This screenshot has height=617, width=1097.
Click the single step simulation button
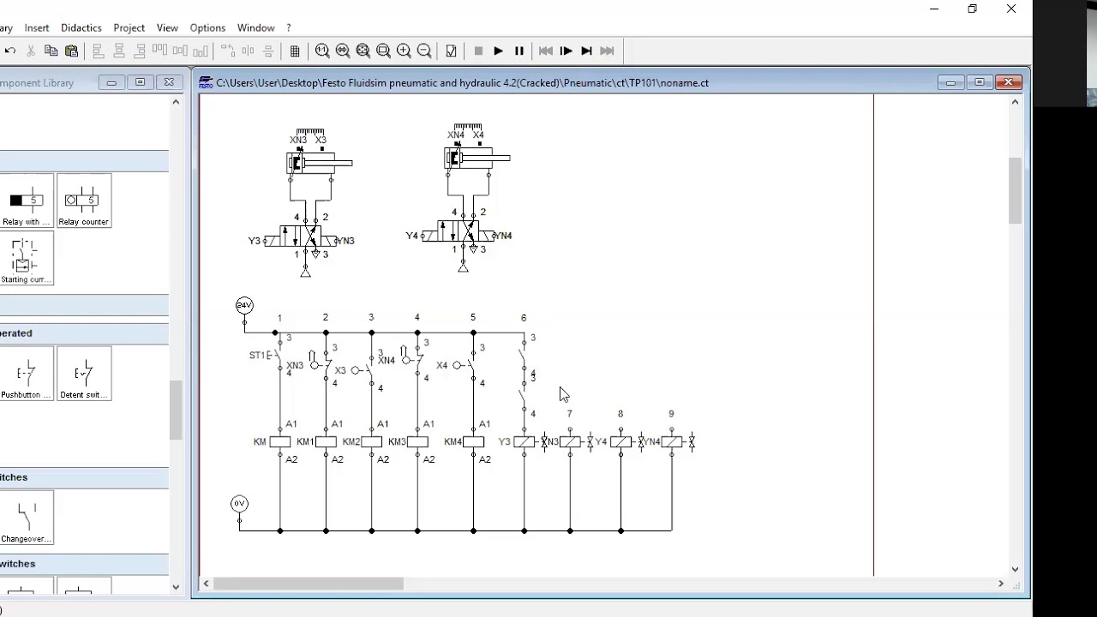(x=566, y=51)
